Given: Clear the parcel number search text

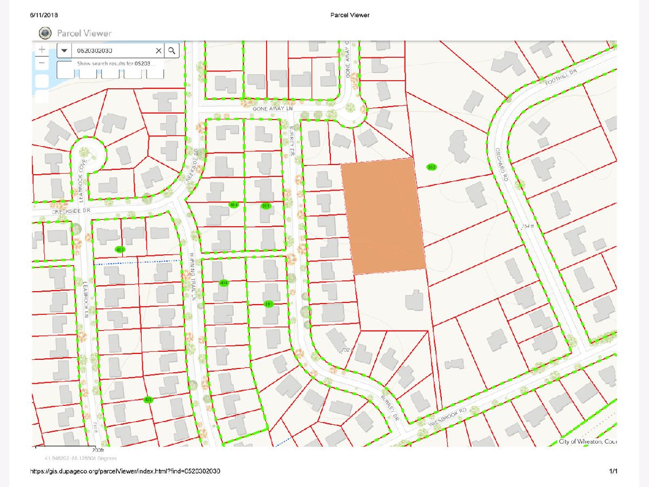Looking at the screenshot, I should tap(158, 50).
